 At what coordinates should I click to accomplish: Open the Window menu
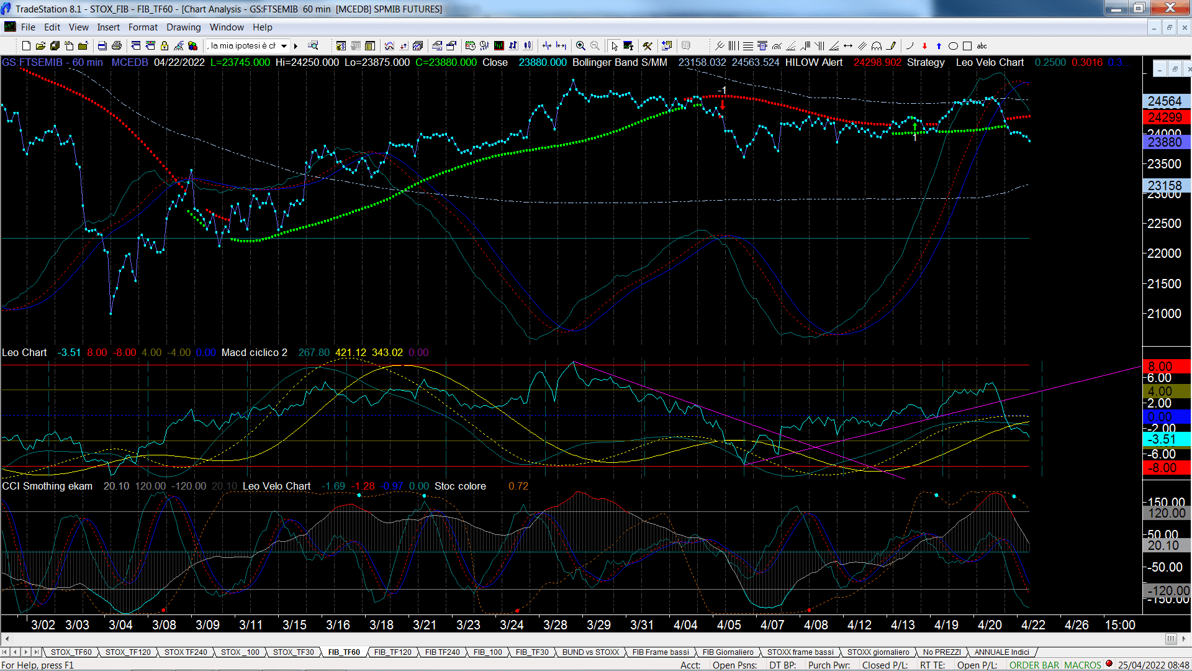coord(227,27)
